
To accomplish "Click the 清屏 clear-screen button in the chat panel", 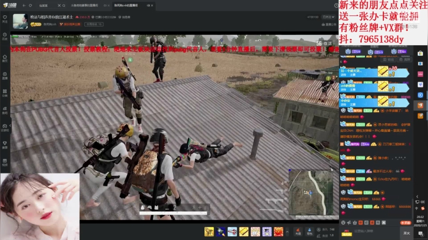I will 405,59.
